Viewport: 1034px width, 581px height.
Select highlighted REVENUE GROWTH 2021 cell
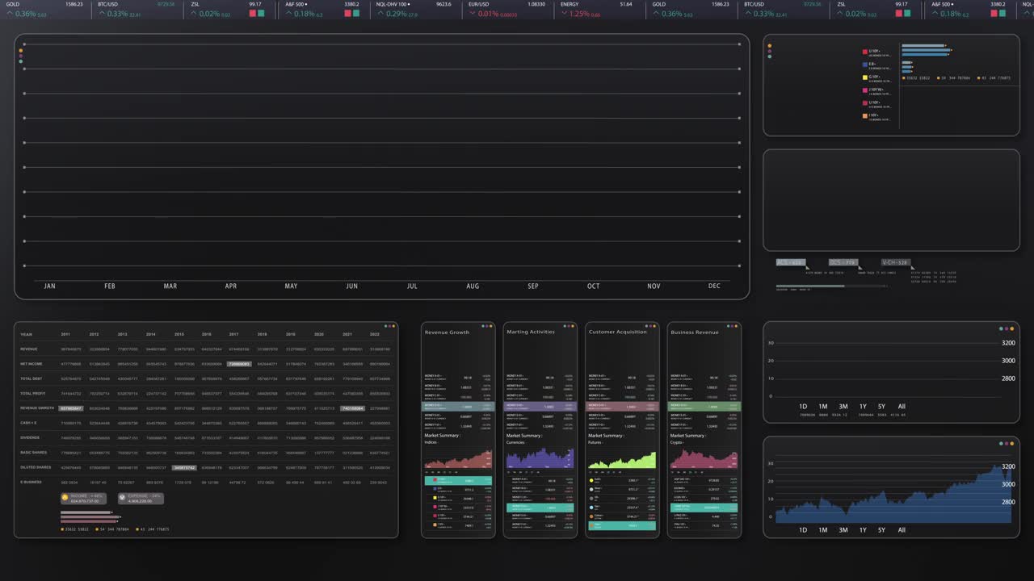[x=352, y=408]
